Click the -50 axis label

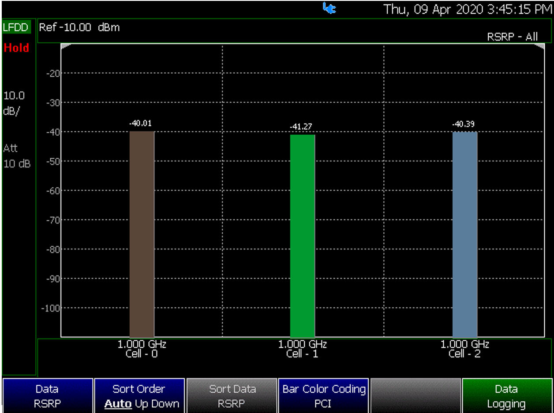pyautogui.click(x=52, y=161)
